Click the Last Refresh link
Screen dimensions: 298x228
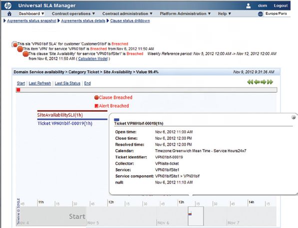pos(40,83)
